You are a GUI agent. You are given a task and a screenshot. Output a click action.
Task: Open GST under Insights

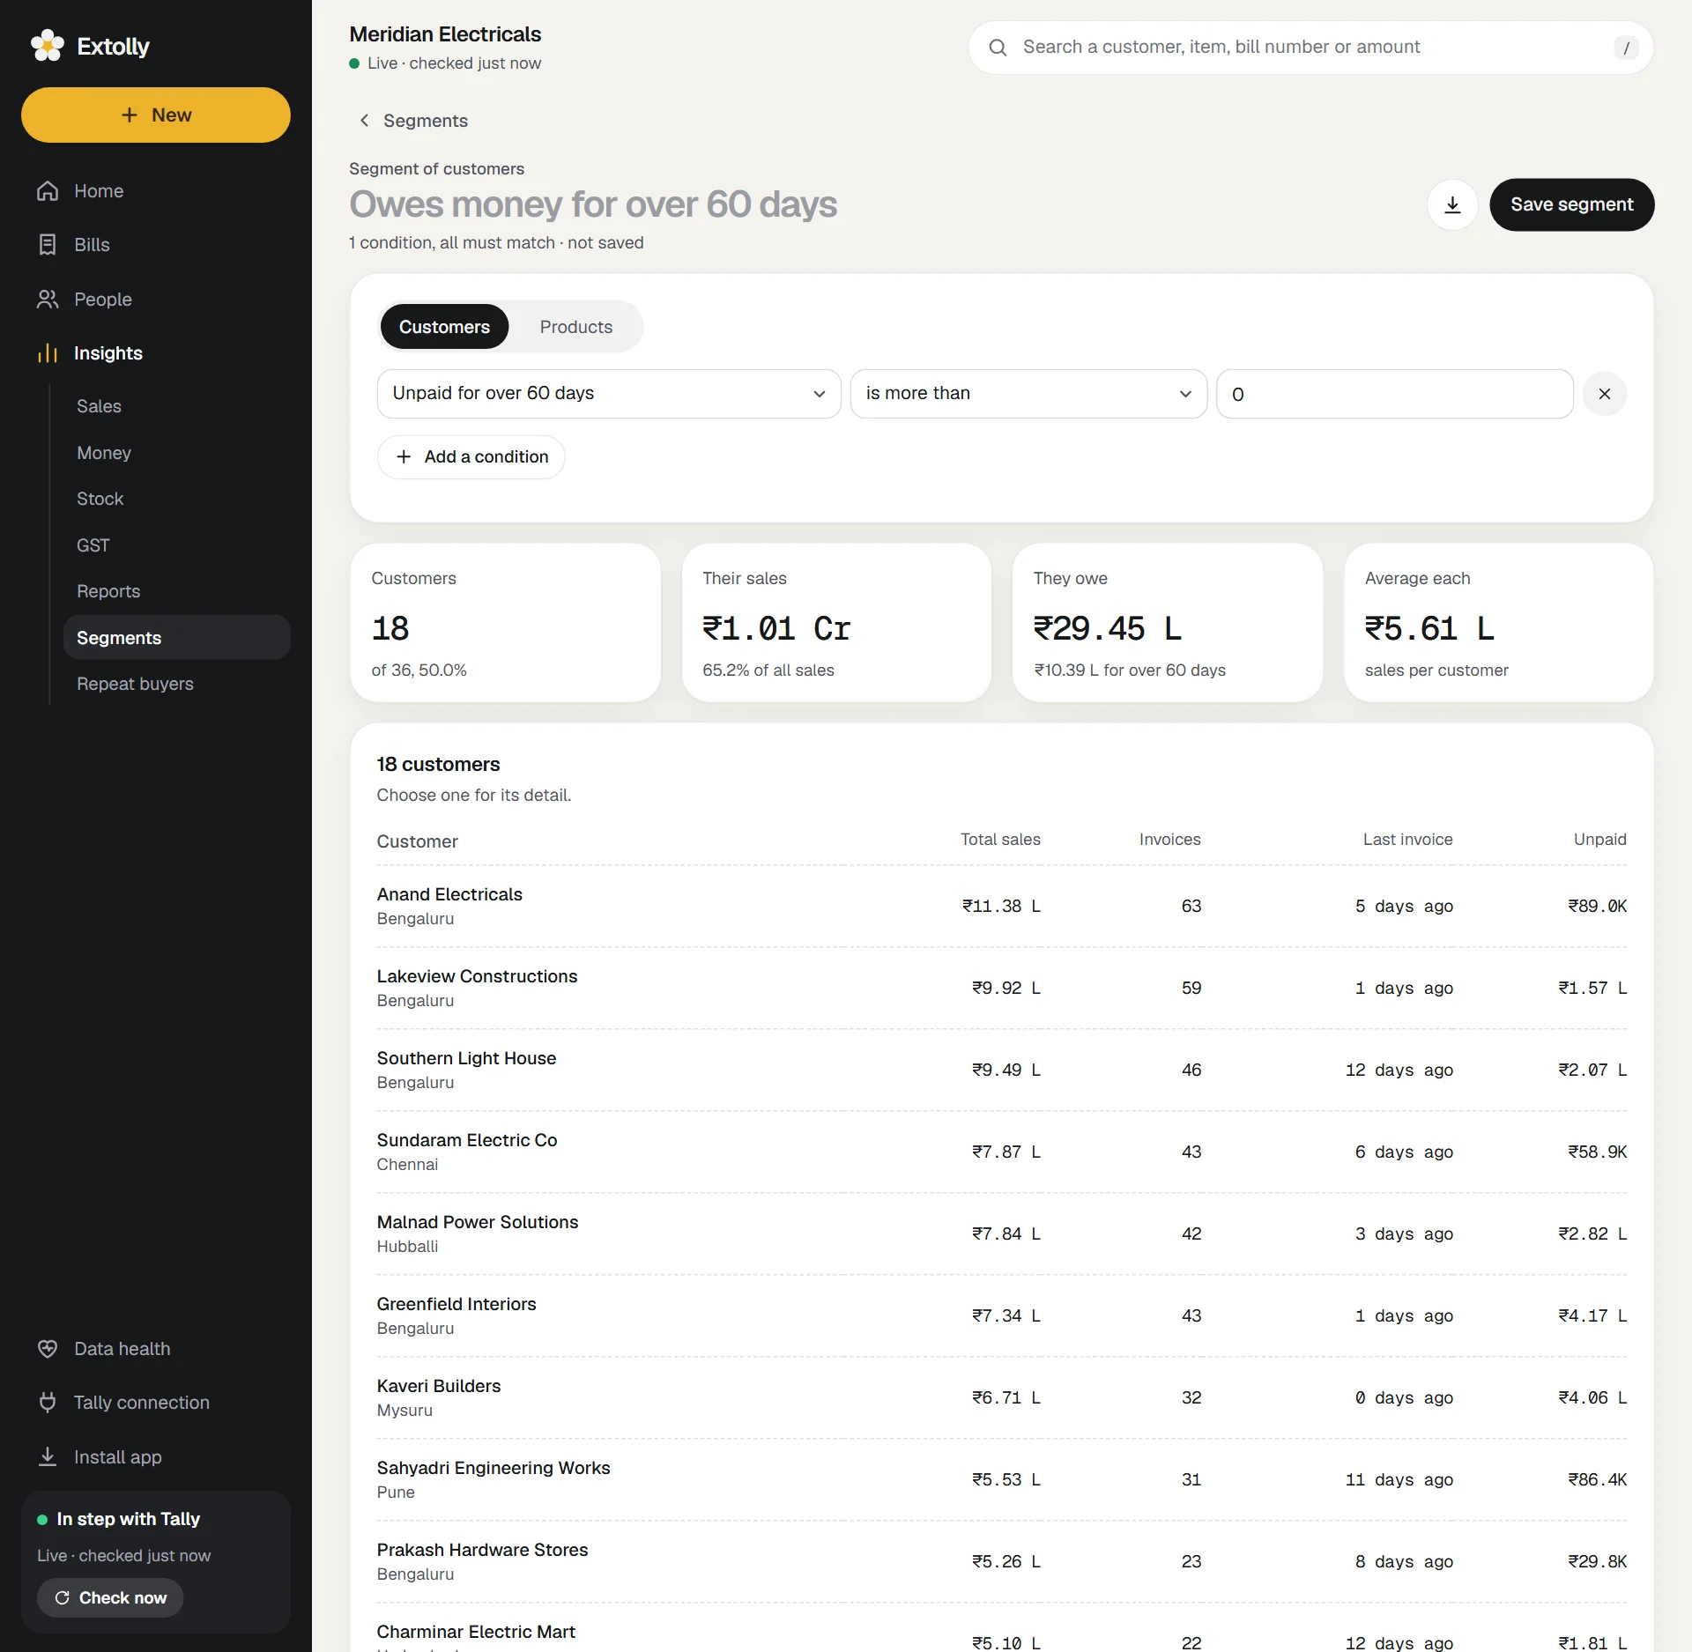pyautogui.click(x=177, y=545)
